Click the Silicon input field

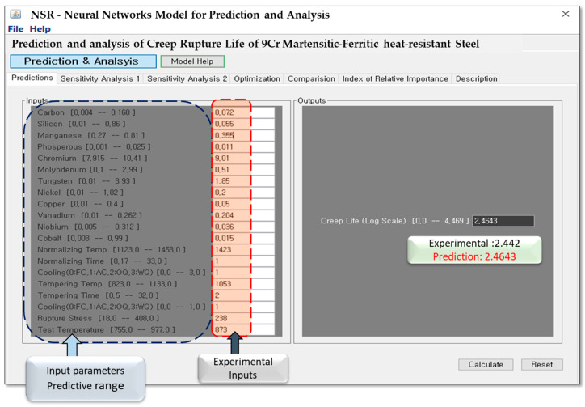click(244, 124)
